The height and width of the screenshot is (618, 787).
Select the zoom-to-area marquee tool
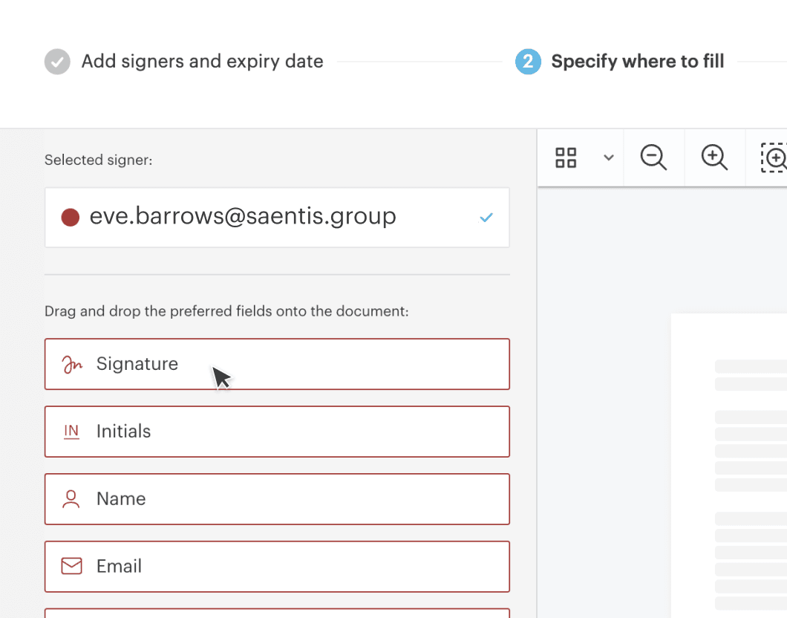(x=774, y=157)
